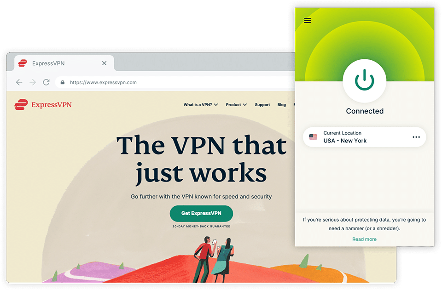The height and width of the screenshot is (290, 442).
Task: Select the Current Location USA - New York selector
Action: pyautogui.click(x=364, y=137)
